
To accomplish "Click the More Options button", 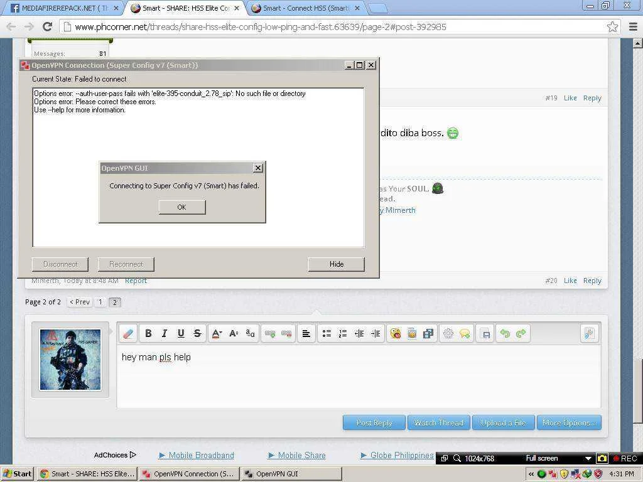I will pyautogui.click(x=569, y=422).
